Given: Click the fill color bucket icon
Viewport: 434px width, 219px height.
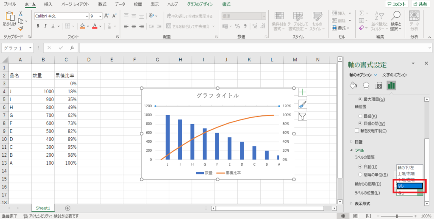Looking at the screenshot, I should click(x=82, y=26).
